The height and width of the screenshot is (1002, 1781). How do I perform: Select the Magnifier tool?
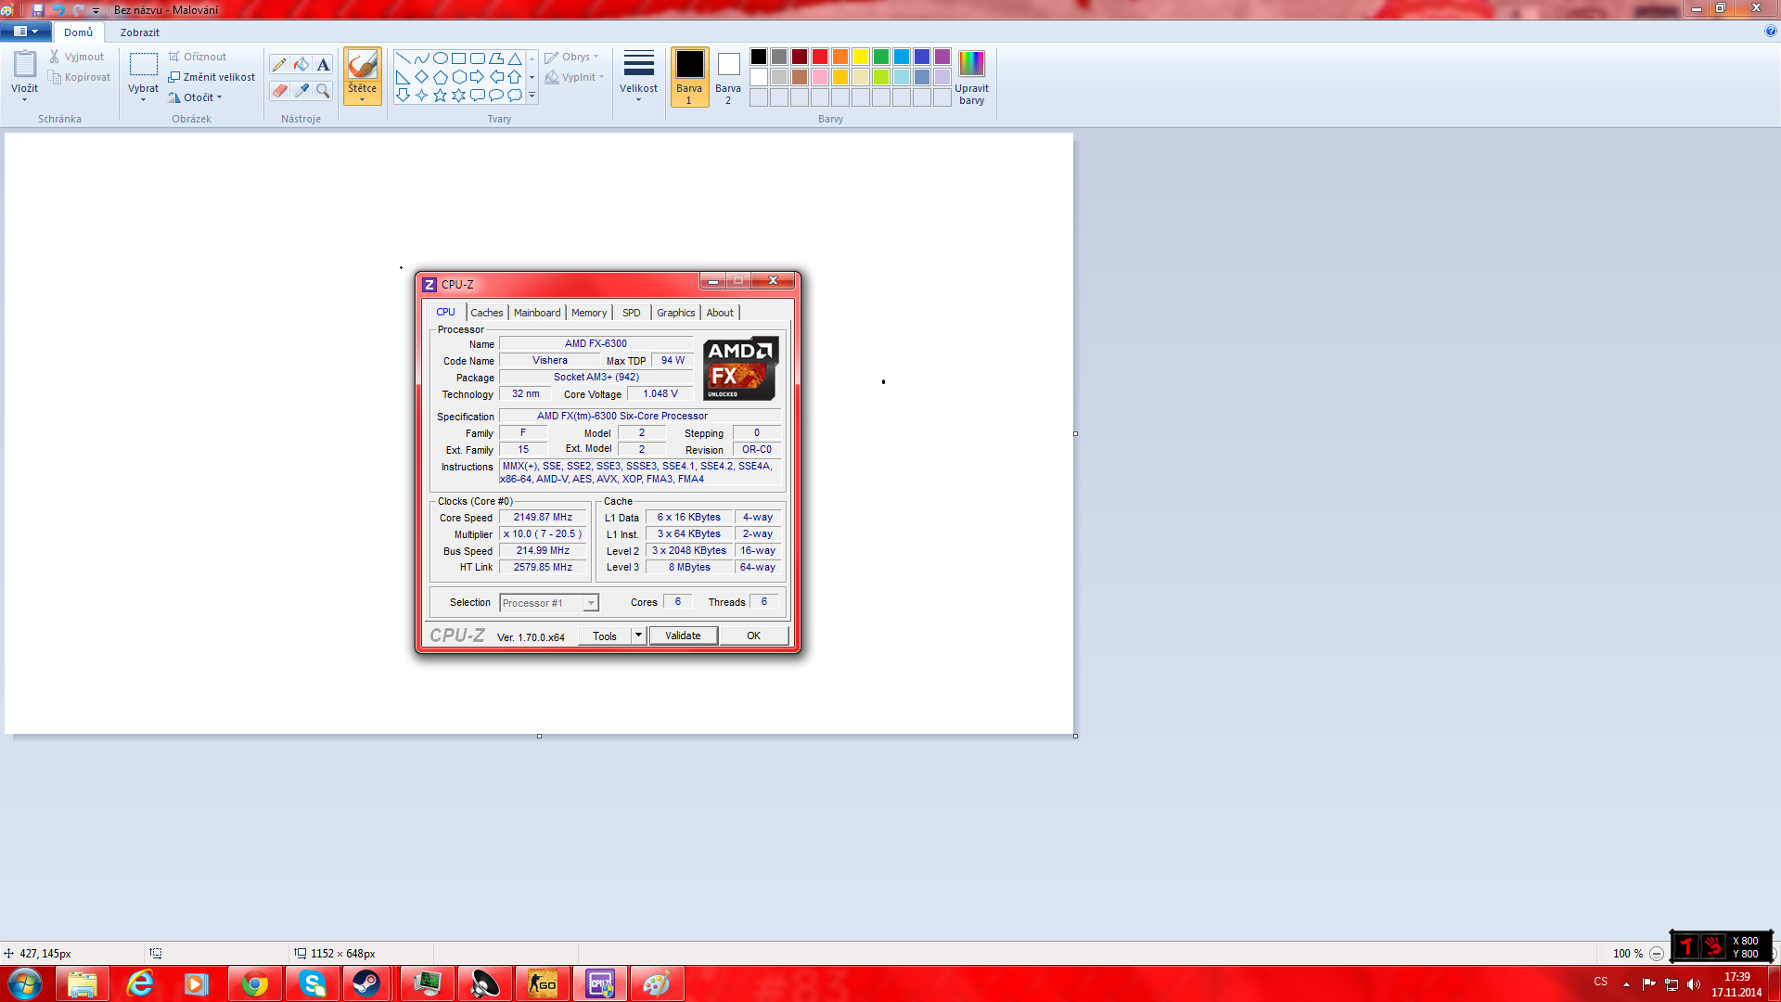coord(323,90)
